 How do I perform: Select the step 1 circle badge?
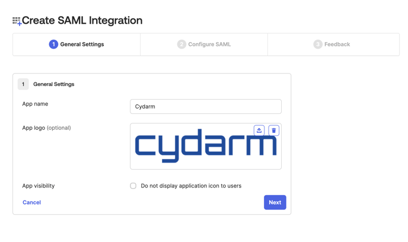(x=53, y=44)
